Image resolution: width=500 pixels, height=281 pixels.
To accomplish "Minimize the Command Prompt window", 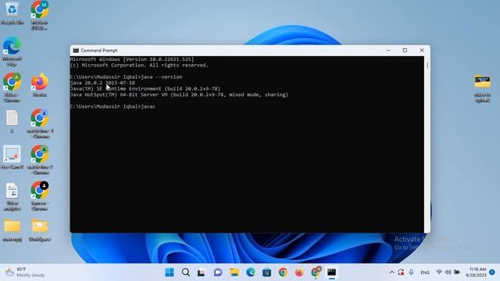I will tap(388, 50).
